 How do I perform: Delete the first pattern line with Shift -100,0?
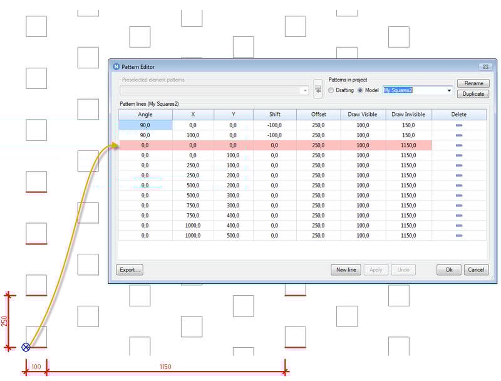coord(459,125)
